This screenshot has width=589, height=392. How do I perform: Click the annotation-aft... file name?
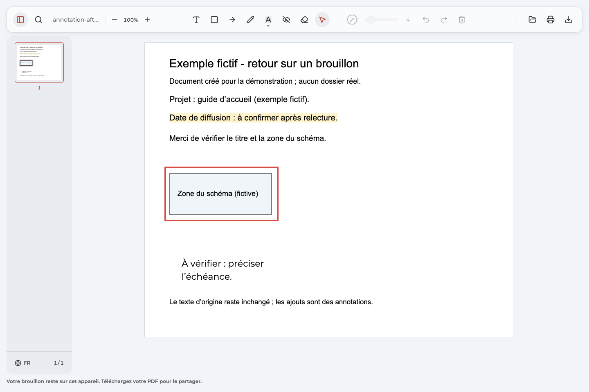pos(75,20)
